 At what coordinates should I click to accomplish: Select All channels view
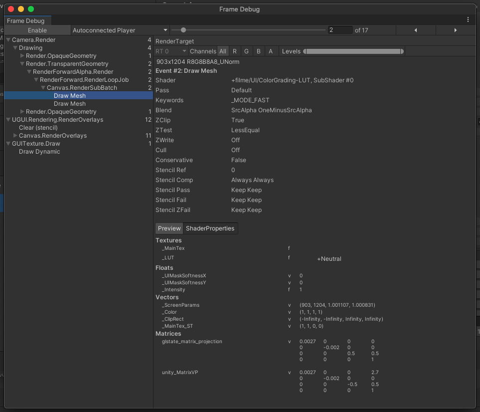click(223, 51)
